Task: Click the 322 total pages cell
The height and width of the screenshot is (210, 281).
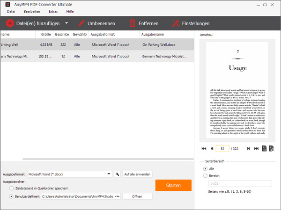Action: (x=63, y=44)
